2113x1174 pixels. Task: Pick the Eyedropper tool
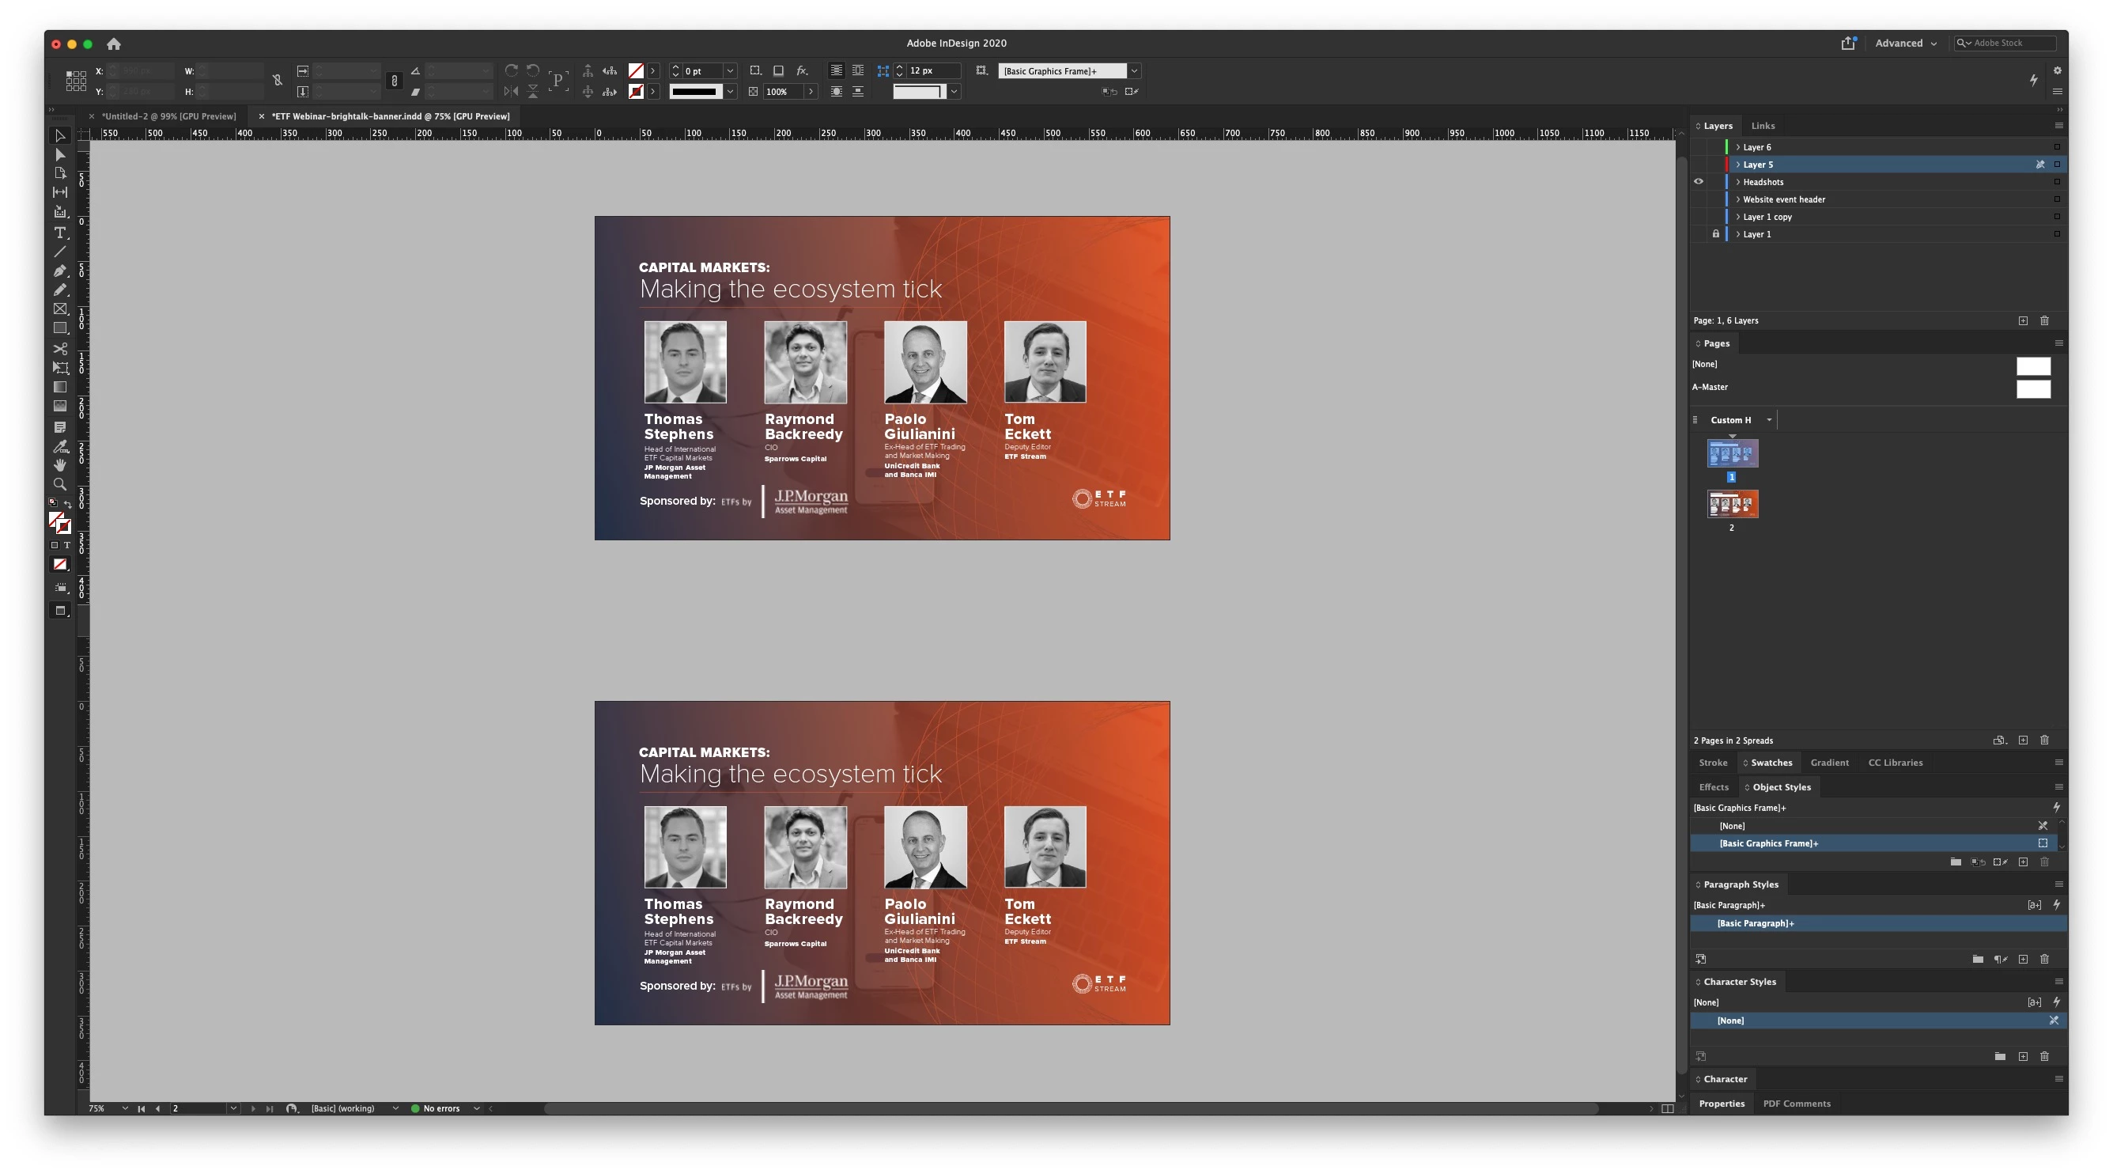click(x=60, y=446)
